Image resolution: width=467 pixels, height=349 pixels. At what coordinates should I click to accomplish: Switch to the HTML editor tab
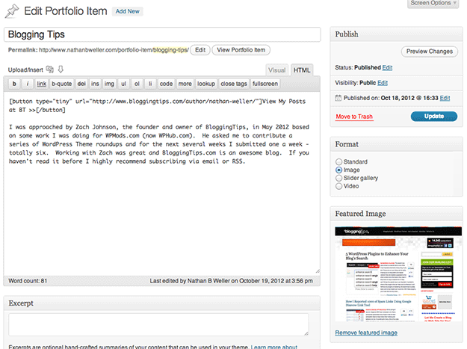tap(302, 70)
